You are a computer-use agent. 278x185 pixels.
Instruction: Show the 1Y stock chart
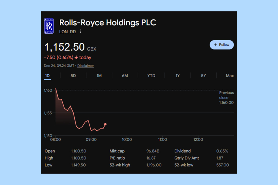(x=177, y=76)
